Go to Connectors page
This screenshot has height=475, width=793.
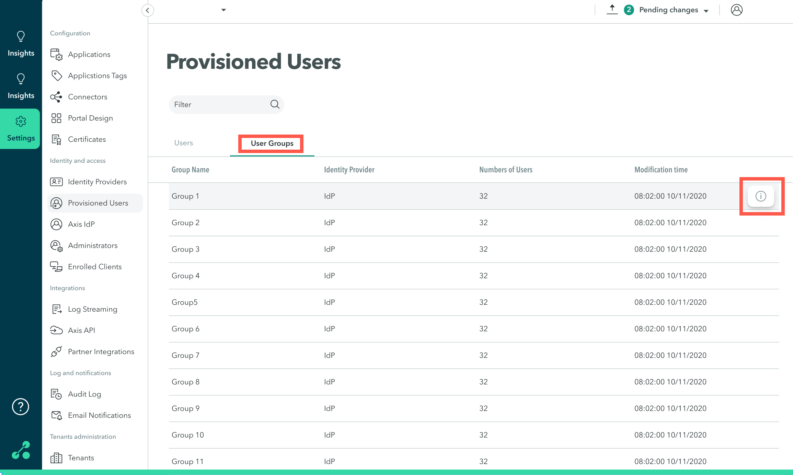[x=88, y=97]
